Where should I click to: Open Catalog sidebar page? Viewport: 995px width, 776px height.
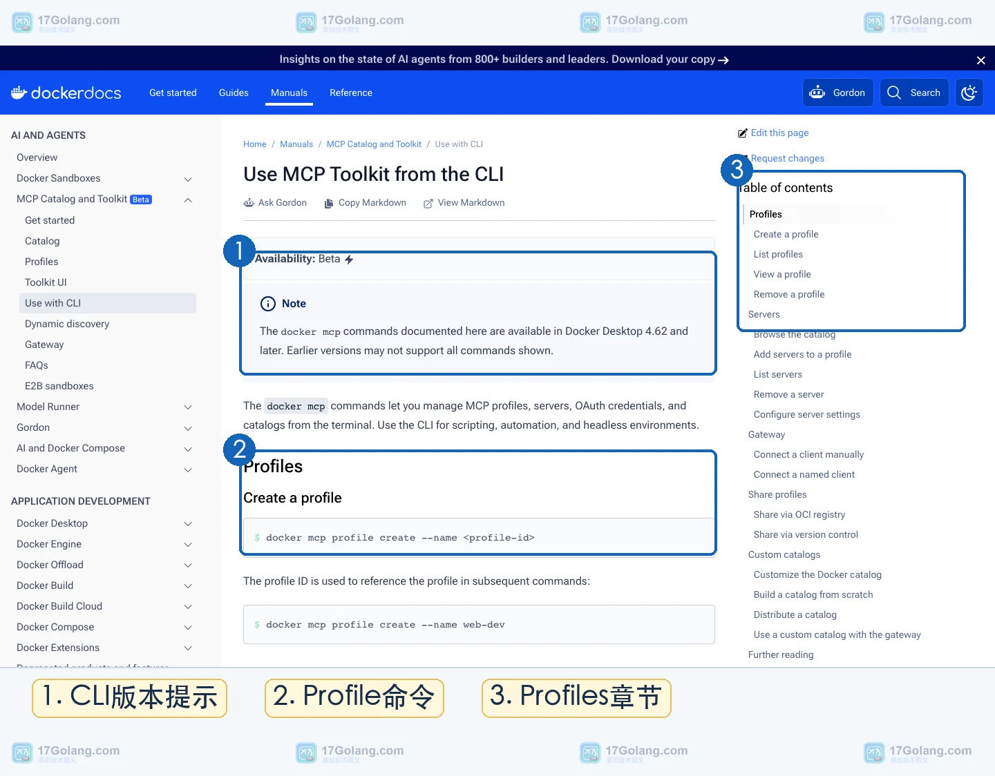point(42,241)
